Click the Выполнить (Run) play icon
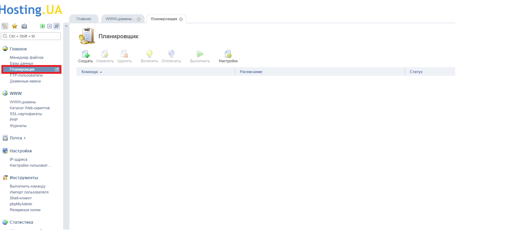Viewport: 510px width, 238px height. point(200,55)
